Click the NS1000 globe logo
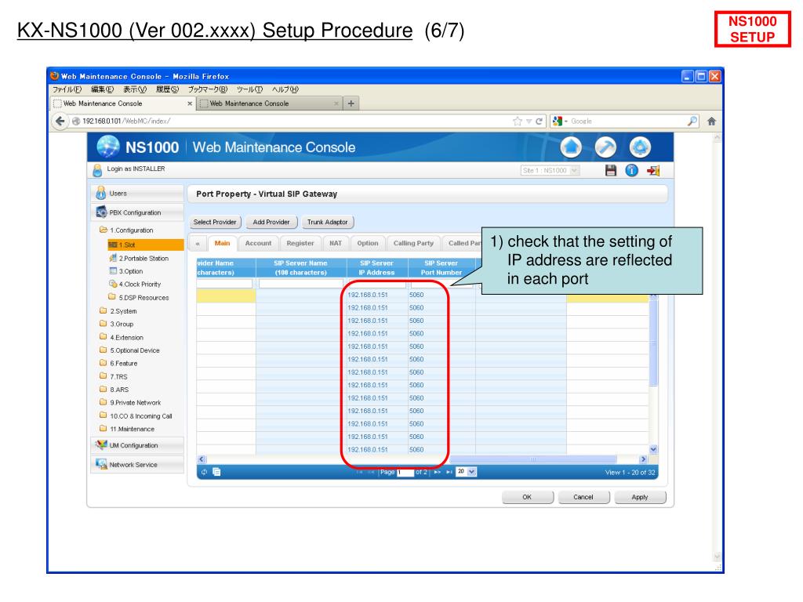803x602 pixels. point(108,147)
